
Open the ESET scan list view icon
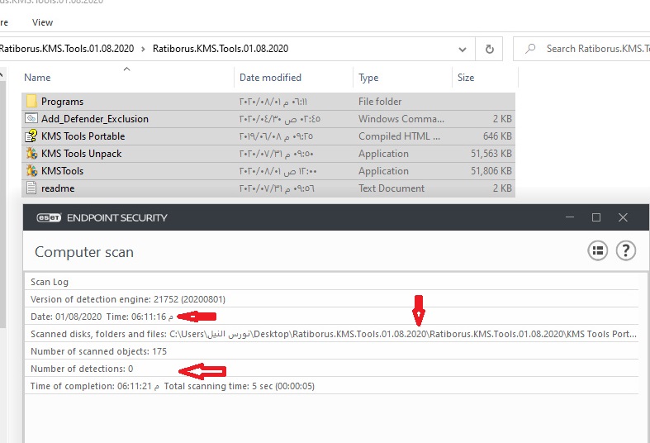[x=597, y=251]
